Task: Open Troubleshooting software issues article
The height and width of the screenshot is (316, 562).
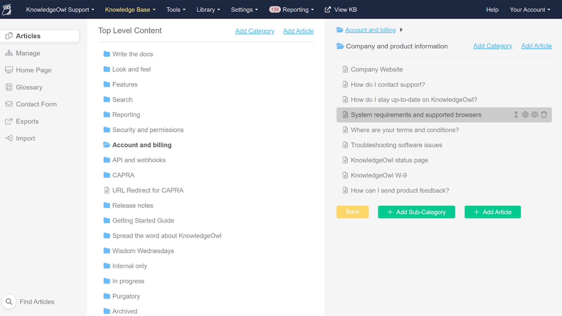Action: point(396,145)
